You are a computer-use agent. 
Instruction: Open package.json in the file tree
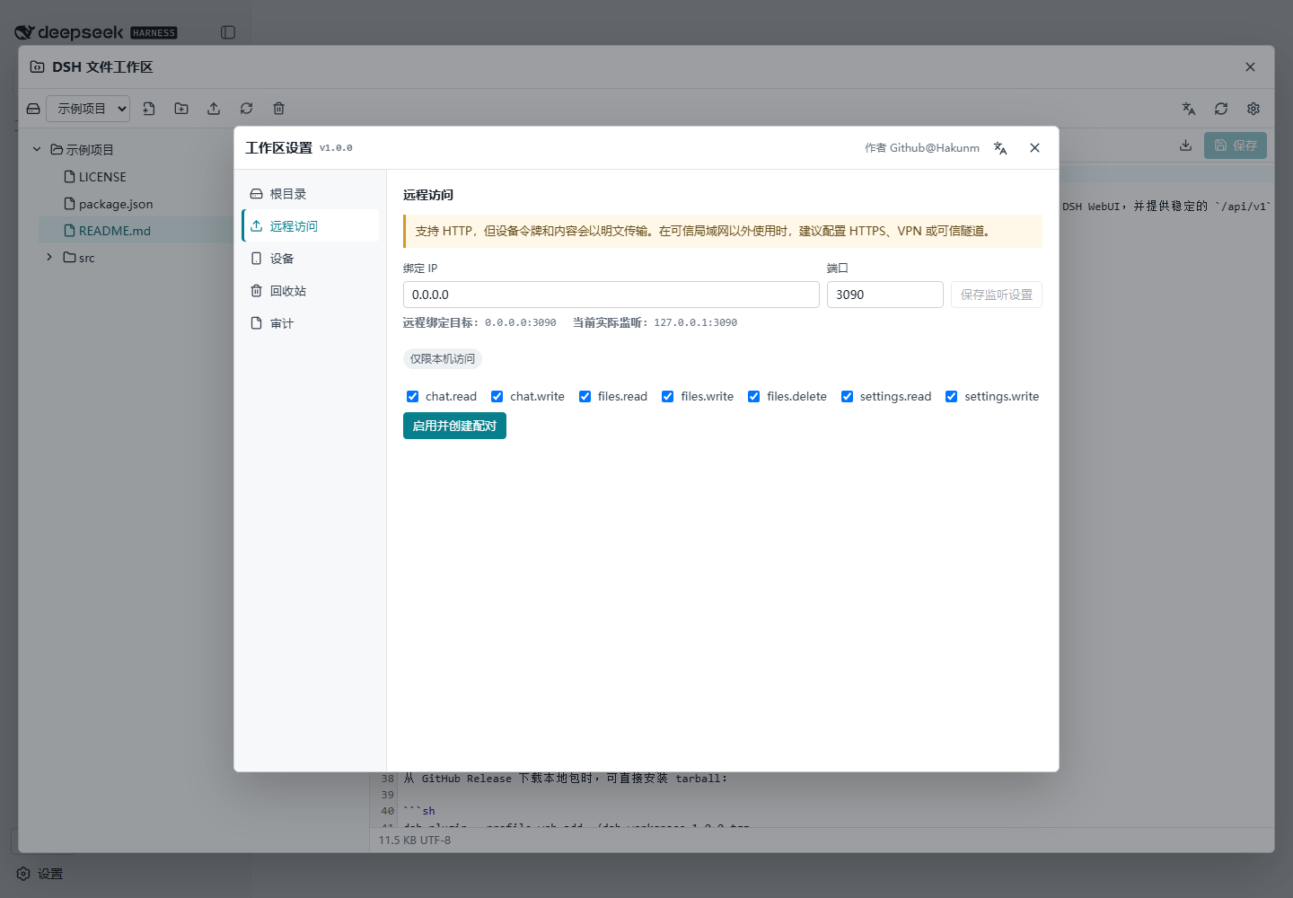pos(116,204)
